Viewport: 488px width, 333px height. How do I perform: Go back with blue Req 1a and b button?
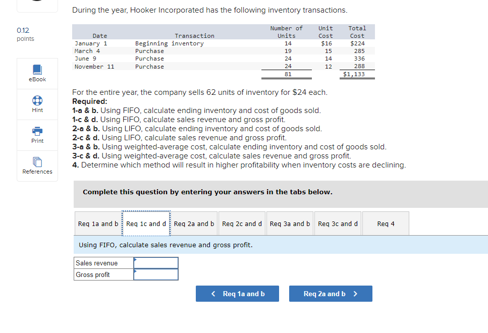coord(237,294)
